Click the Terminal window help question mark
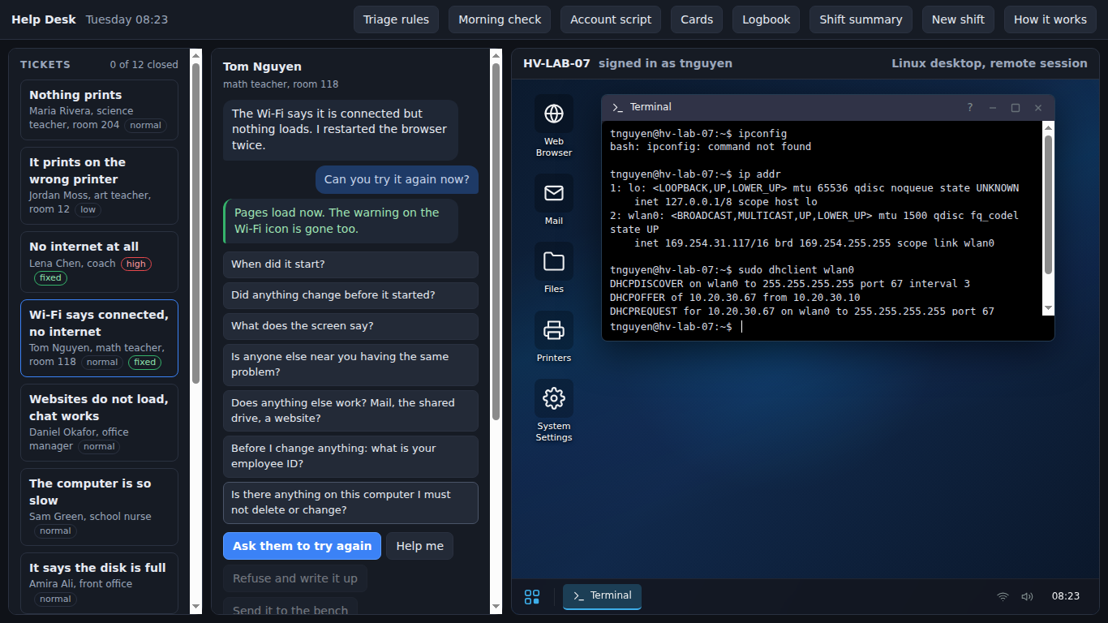 pos(970,107)
